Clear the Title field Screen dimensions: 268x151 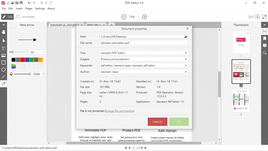pyautogui.click(x=186, y=53)
